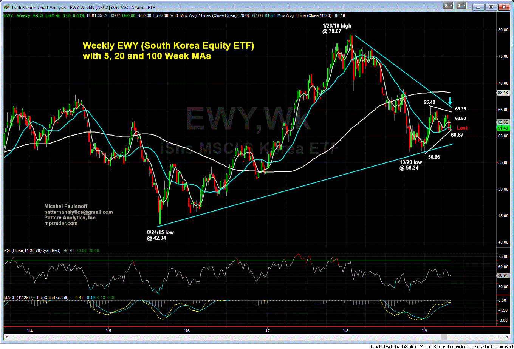Click the yellow 'Weekly EWY' chart title text
Screen dimensions: 514x349
point(169,51)
